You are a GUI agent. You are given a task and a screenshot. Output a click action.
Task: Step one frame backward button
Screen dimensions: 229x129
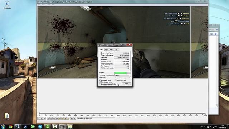coord(51,118)
